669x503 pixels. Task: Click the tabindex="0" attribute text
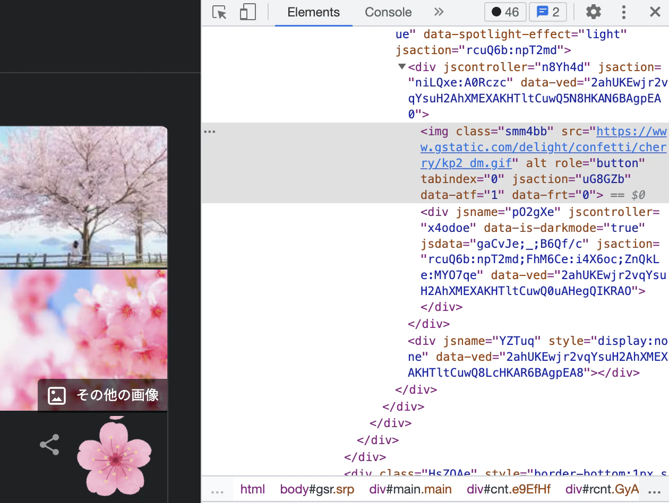pyautogui.click(x=462, y=179)
